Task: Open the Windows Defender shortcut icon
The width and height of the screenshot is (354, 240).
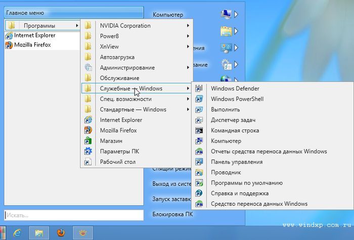Action: click(199, 88)
